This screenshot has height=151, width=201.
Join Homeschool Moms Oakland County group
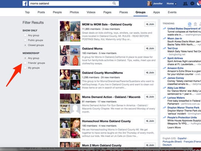tap(150, 121)
